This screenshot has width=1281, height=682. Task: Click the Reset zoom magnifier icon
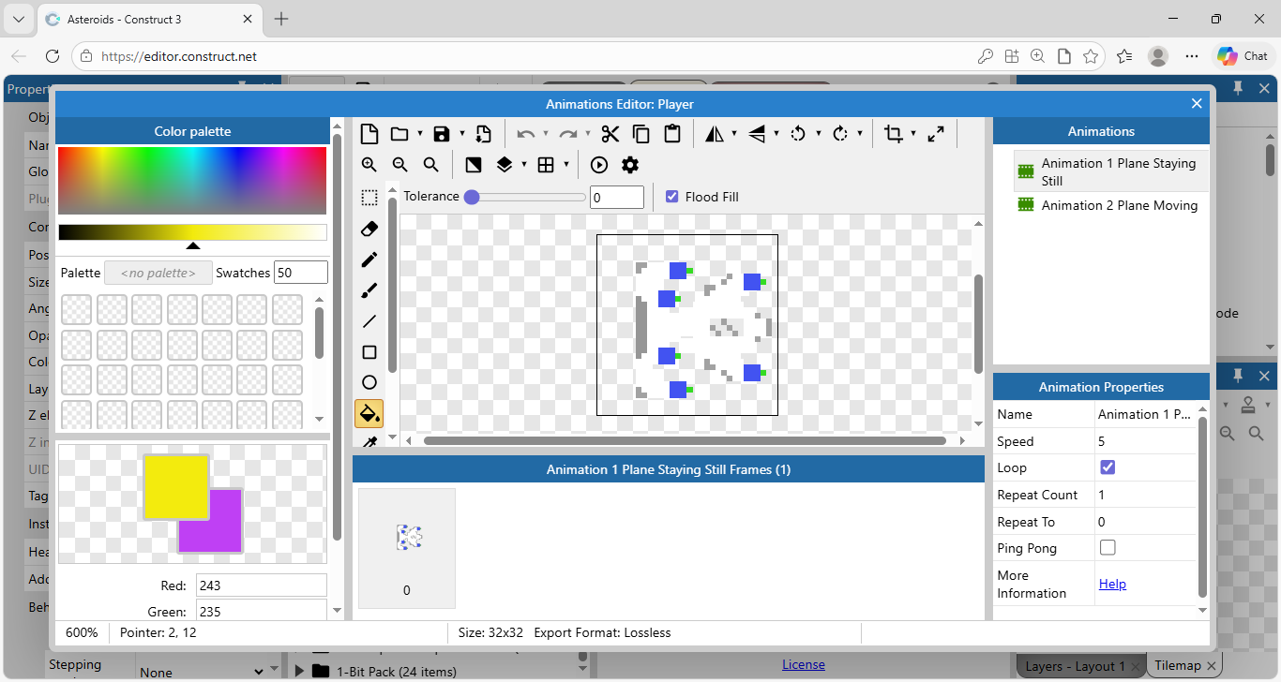point(431,165)
